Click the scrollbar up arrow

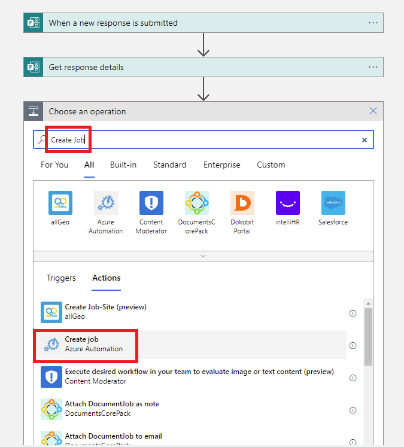tap(368, 303)
